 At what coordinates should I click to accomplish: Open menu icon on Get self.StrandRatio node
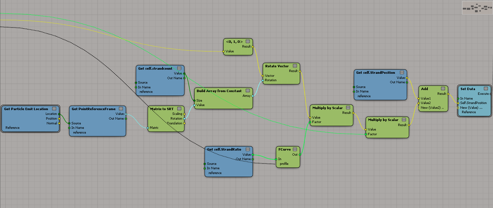pos(248,149)
